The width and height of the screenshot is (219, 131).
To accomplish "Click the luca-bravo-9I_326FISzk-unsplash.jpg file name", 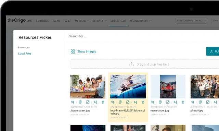I will (128, 112).
